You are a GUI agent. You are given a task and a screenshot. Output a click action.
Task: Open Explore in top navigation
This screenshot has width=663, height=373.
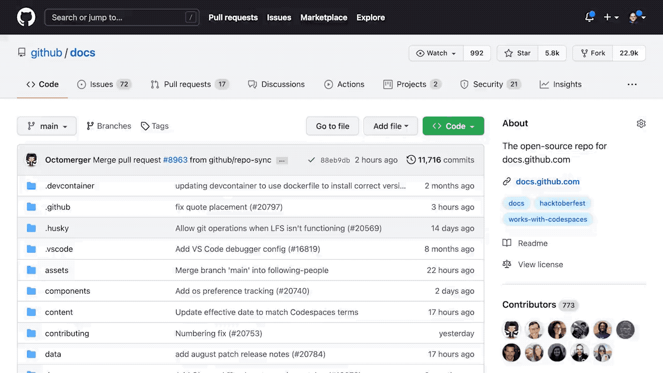pos(370,17)
